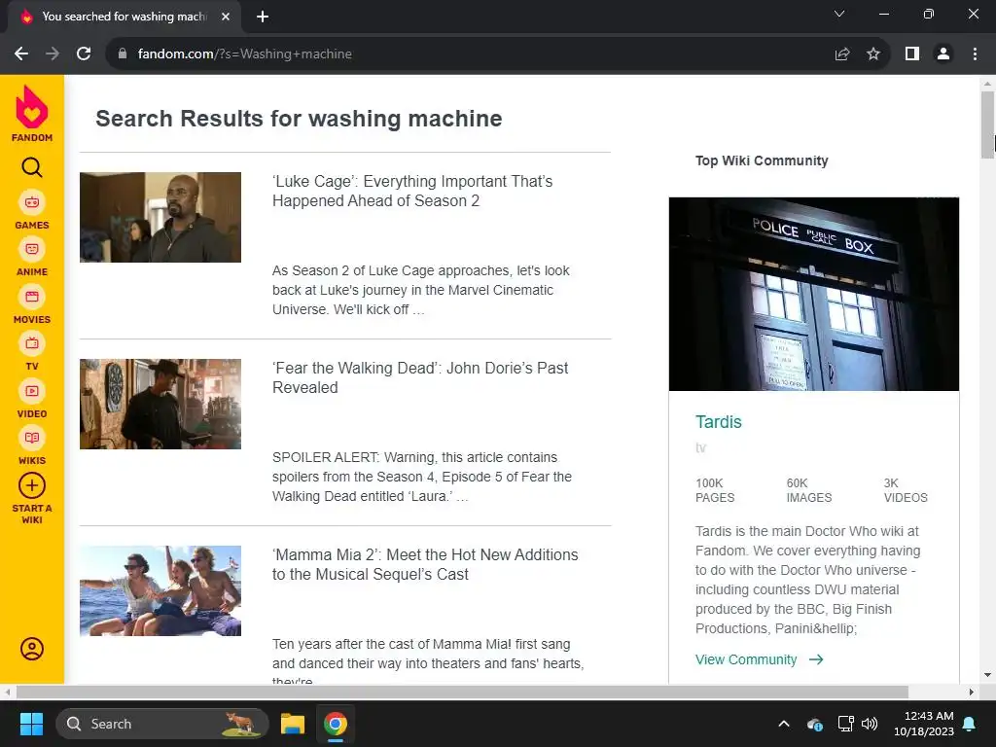The height and width of the screenshot is (747, 996).
Task: Click the Chrome taskbar icon
Action: [x=336, y=724]
